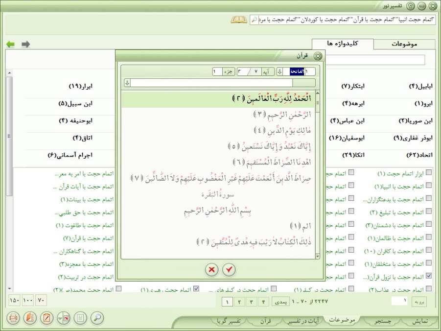Open keyword ابراهه(۴)

353,104
